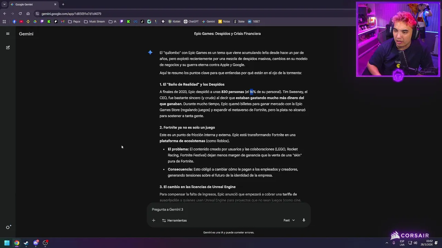Open the Herramientas tools menu
The height and width of the screenshot is (248, 442).
coord(174,220)
